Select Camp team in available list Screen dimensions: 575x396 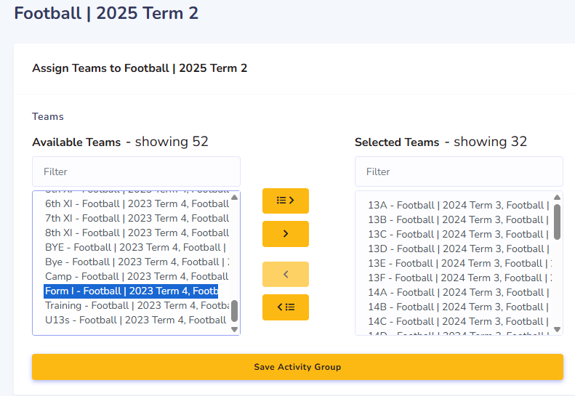[x=137, y=277]
